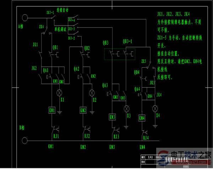Select the note line 接在自动位置
The width and height of the screenshot is (213, 169).
click(x=168, y=53)
